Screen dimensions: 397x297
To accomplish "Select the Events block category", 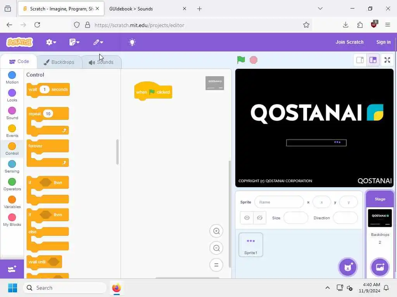I will (12, 131).
